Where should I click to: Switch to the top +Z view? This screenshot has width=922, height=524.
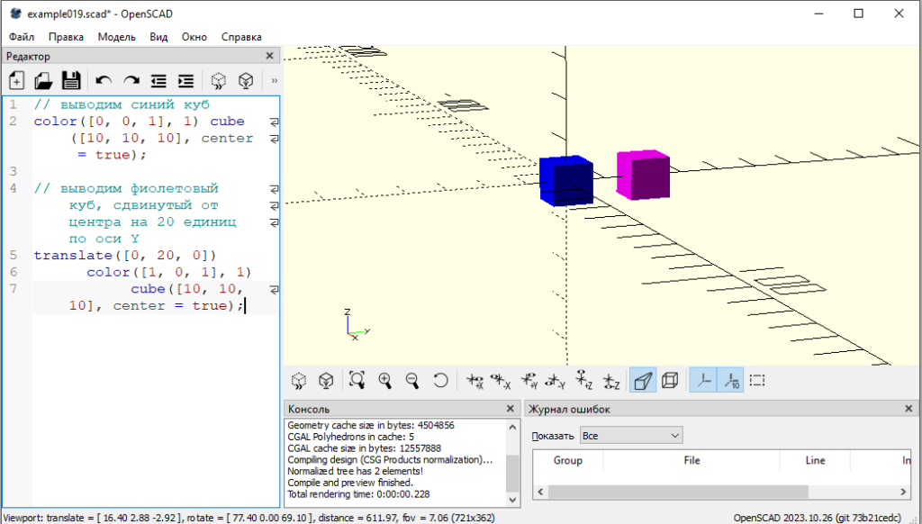pos(584,380)
